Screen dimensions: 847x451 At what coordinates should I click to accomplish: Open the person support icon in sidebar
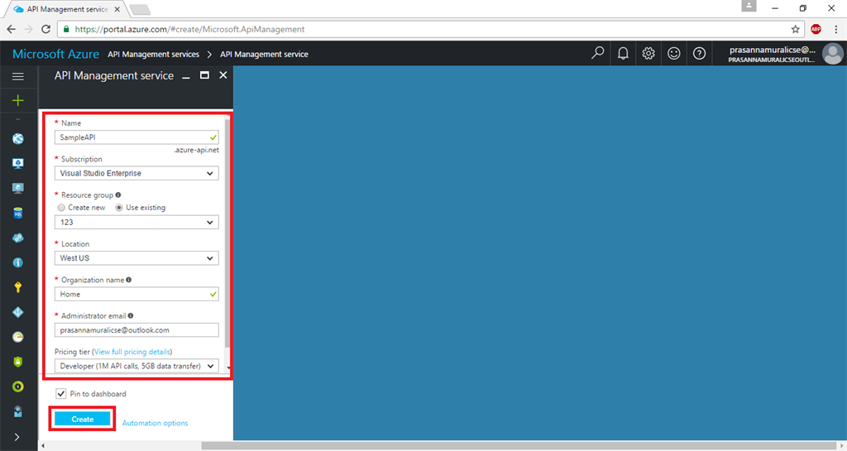coord(18,411)
